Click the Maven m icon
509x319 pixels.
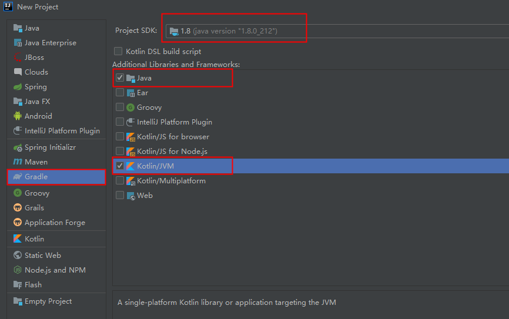(x=18, y=162)
